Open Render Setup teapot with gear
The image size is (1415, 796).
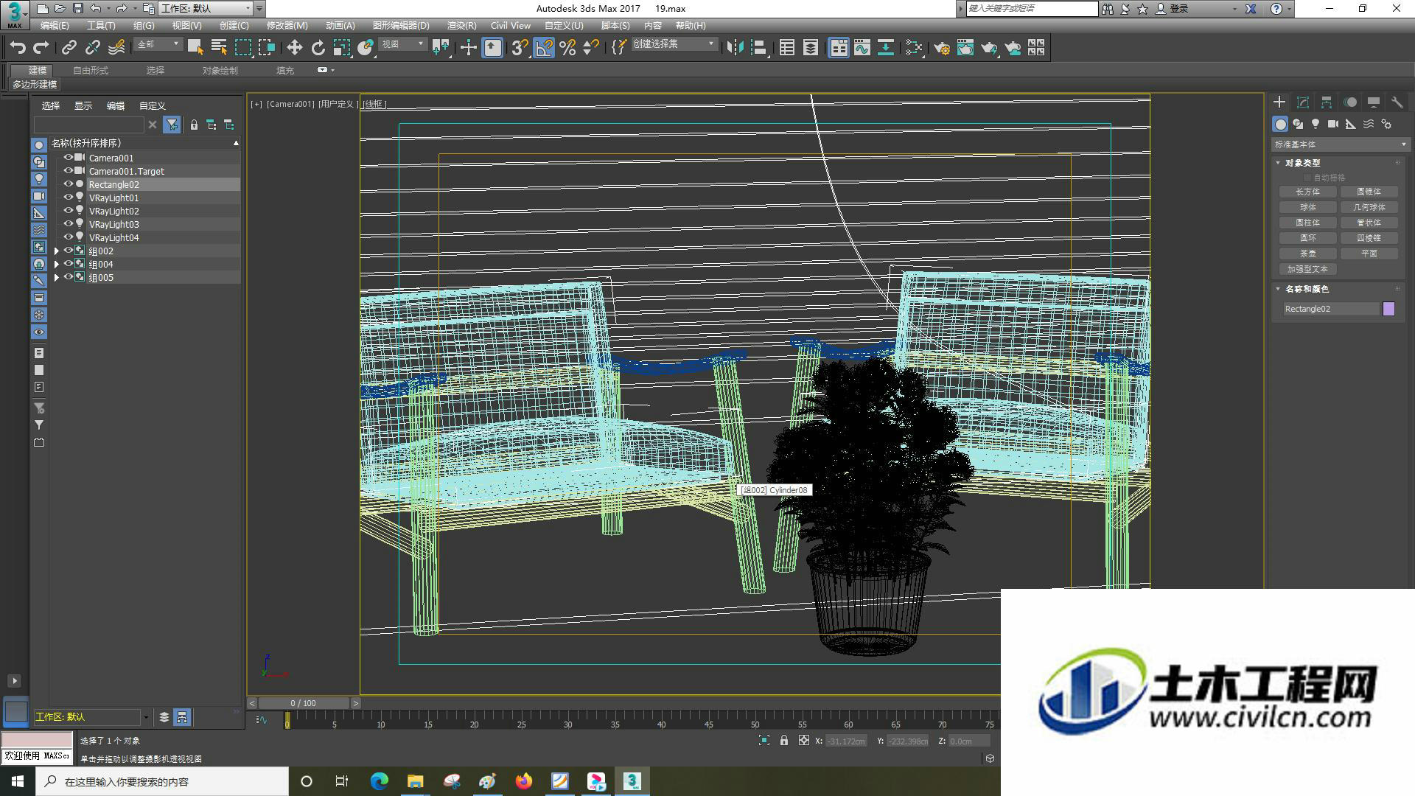coord(942,48)
